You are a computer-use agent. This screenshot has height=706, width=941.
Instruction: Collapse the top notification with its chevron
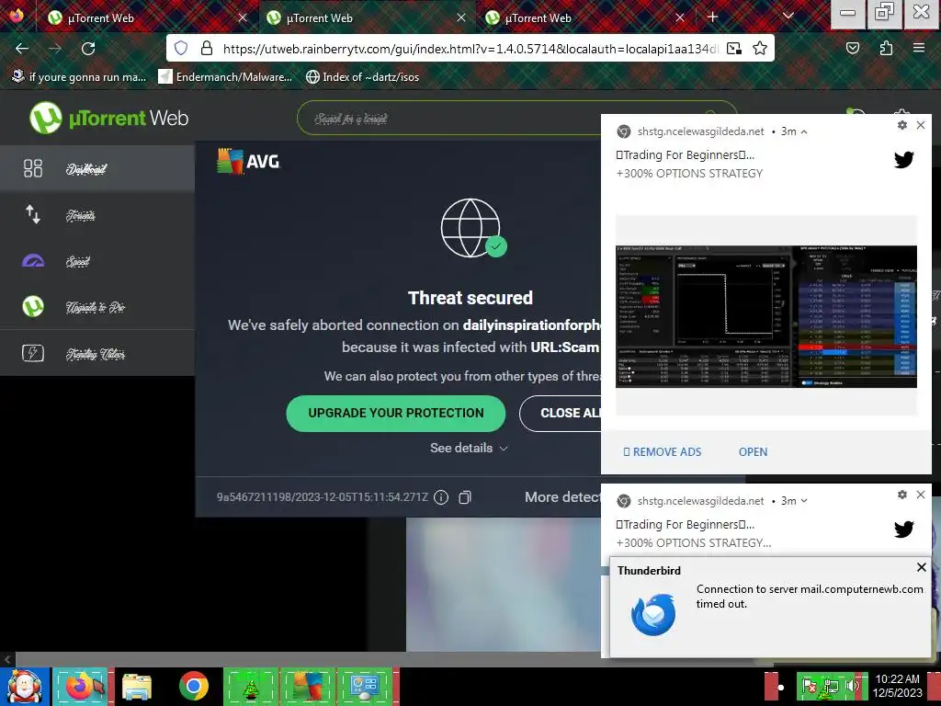tap(804, 131)
